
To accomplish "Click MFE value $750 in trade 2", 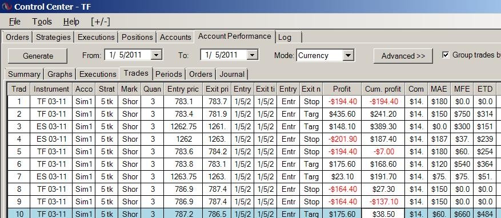I will tap(462, 114).
